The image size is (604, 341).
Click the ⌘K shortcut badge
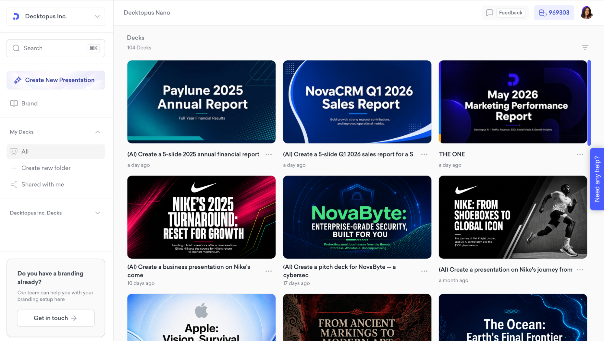coord(94,48)
